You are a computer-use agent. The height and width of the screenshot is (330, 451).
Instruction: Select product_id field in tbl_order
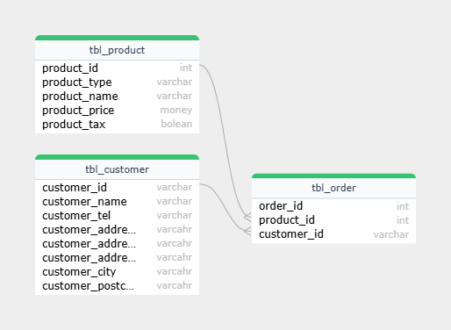pyautogui.click(x=333, y=220)
